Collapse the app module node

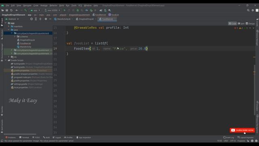coord(6,23)
